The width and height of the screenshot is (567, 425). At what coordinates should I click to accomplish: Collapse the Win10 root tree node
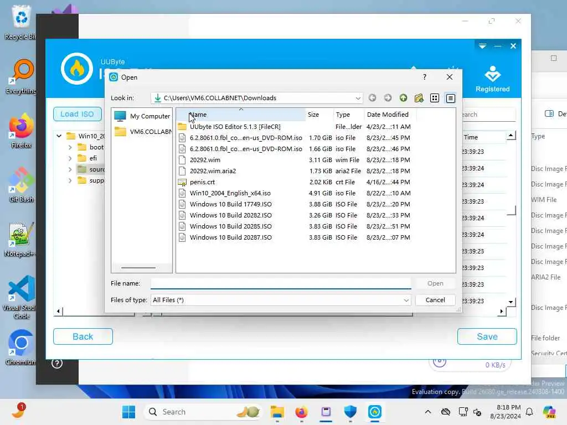point(59,136)
